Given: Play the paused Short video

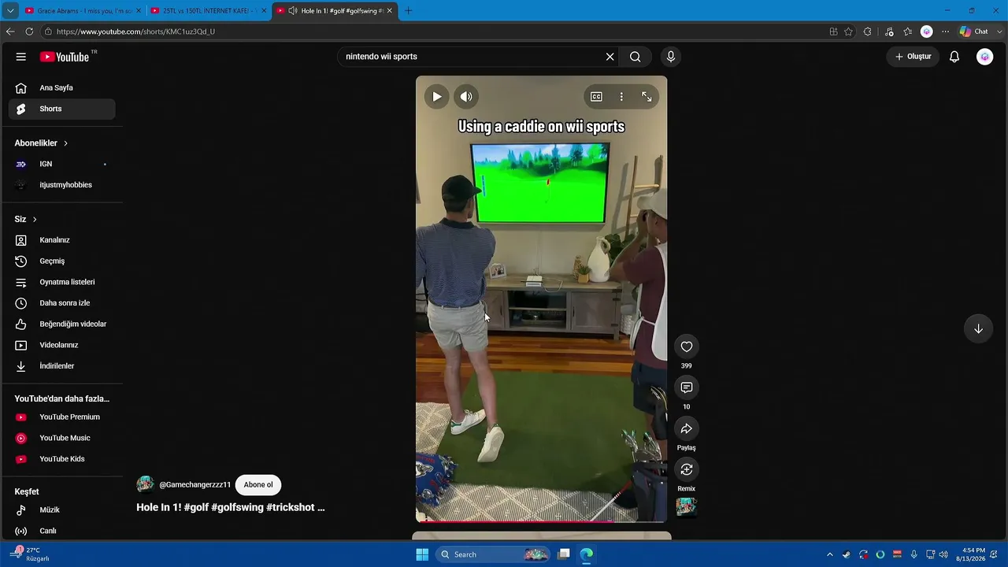Looking at the screenshot, I should [436, 97].
